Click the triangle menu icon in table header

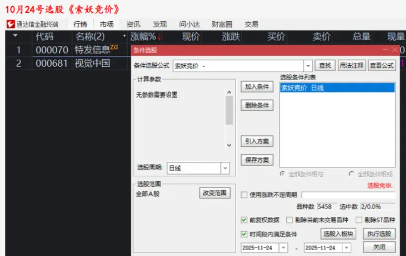[16, 36]
